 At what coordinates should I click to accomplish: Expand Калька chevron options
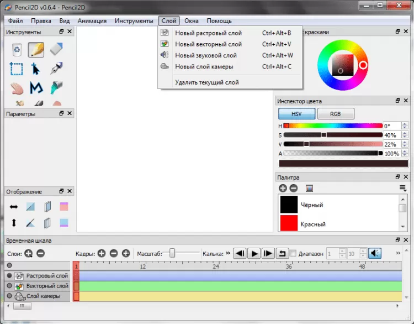(x=228, y=253)
